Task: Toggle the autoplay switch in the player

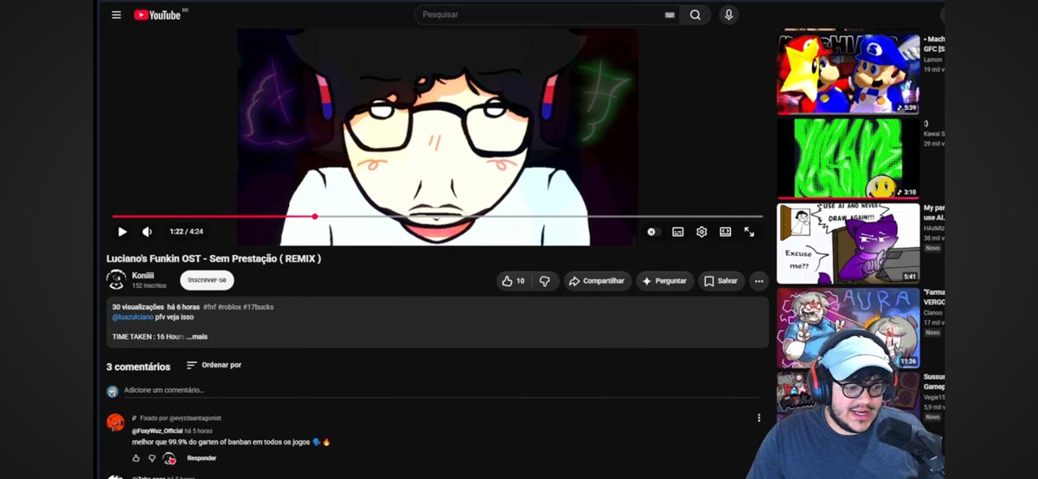Action: point(653,232)
